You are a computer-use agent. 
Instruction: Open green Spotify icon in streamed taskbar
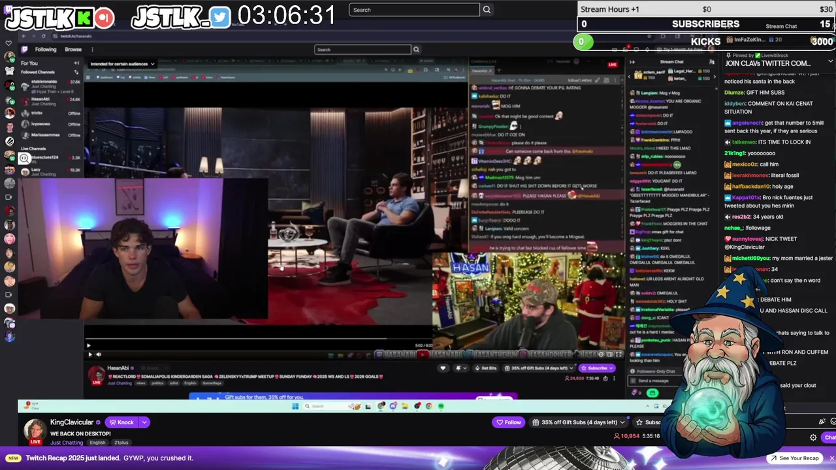point(441,406)
